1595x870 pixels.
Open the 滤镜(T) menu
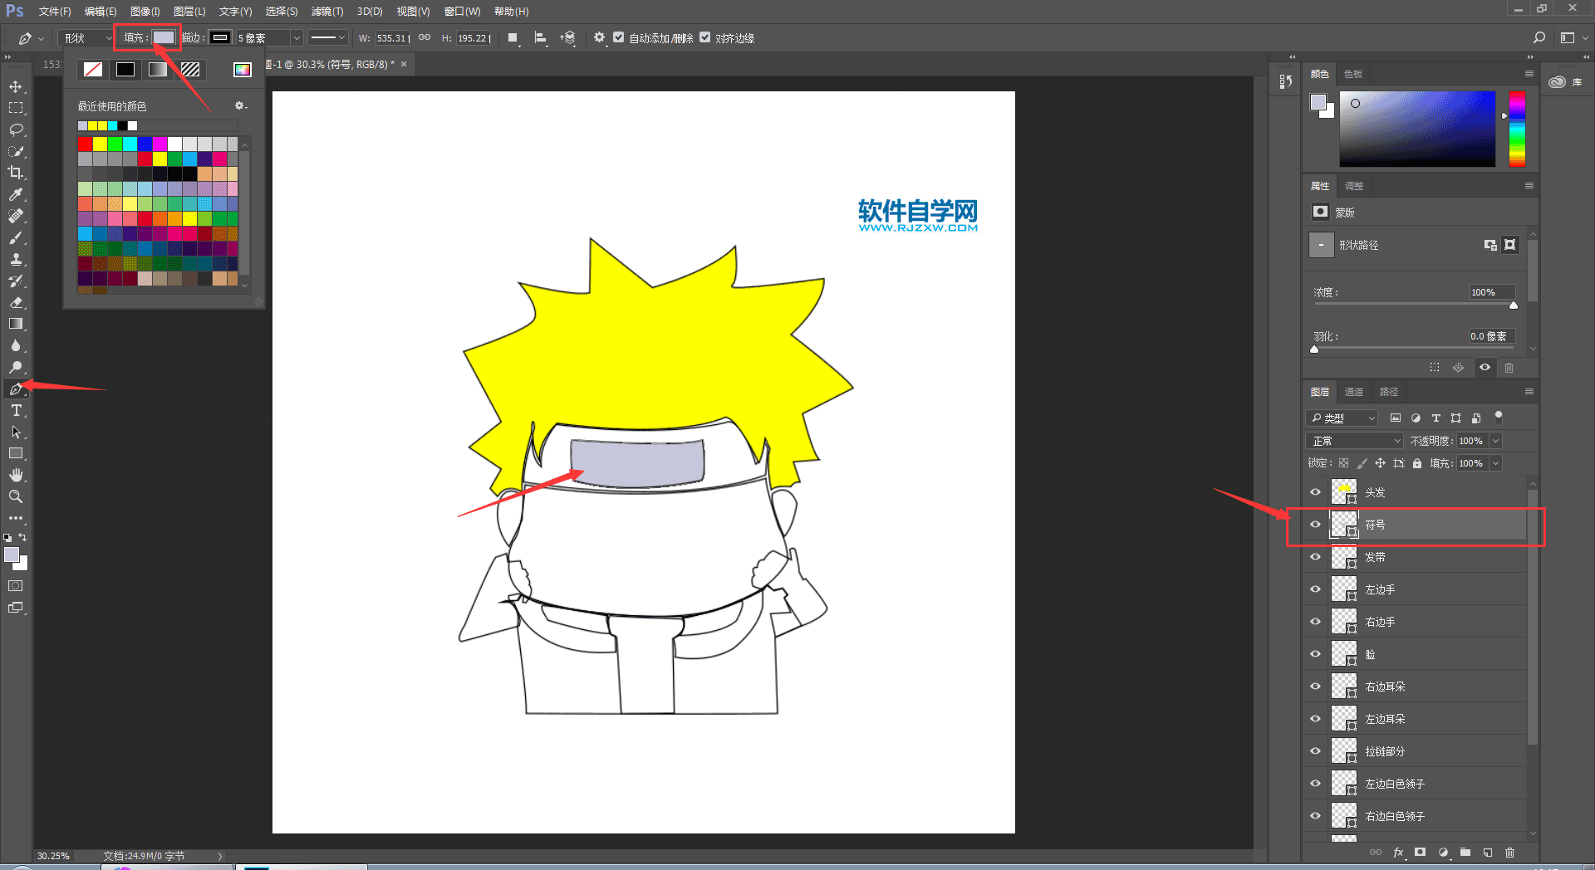(x=326, y=12)
